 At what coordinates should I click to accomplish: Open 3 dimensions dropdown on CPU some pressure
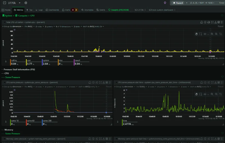pyautogui.click(x=62, y=87)
